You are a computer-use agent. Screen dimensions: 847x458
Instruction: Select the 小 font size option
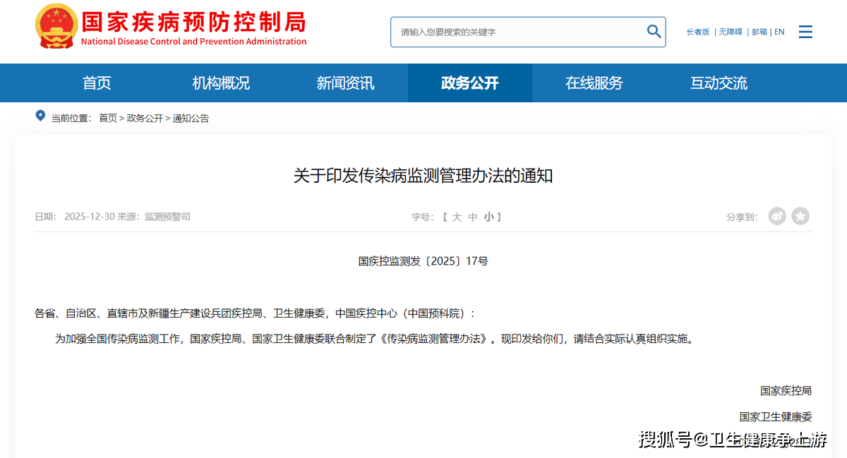[x=488, y=217]
